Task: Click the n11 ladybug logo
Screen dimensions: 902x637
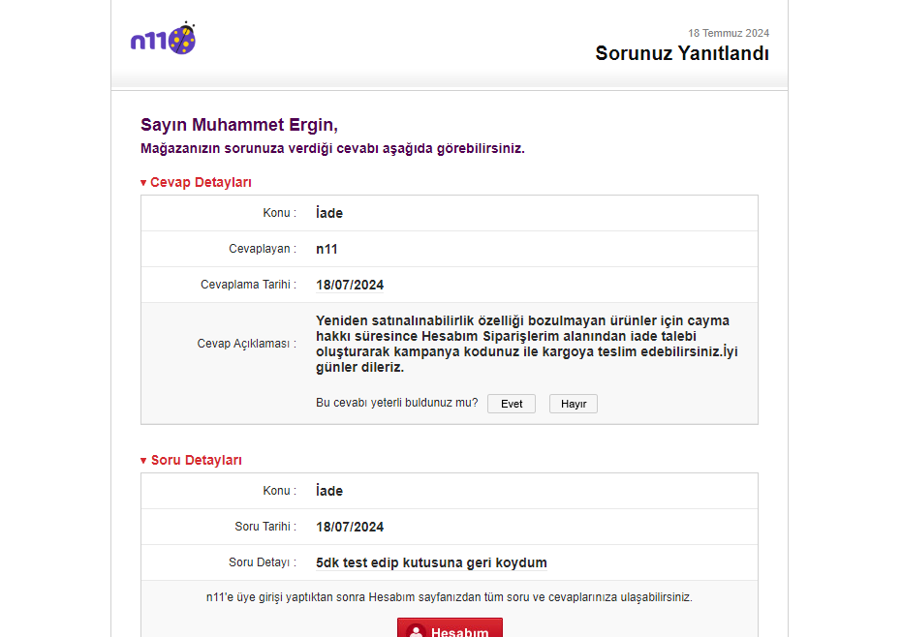Action: coord(164,39)
